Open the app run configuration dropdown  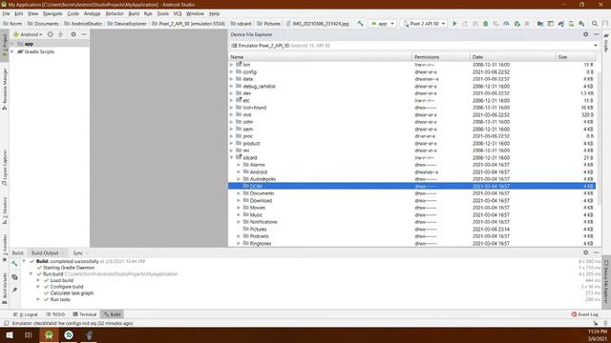[382, 24]
